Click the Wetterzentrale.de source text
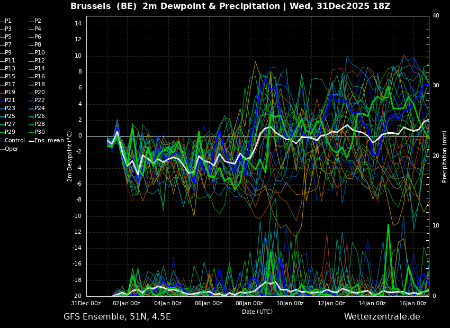 click(x=382, y=317)
